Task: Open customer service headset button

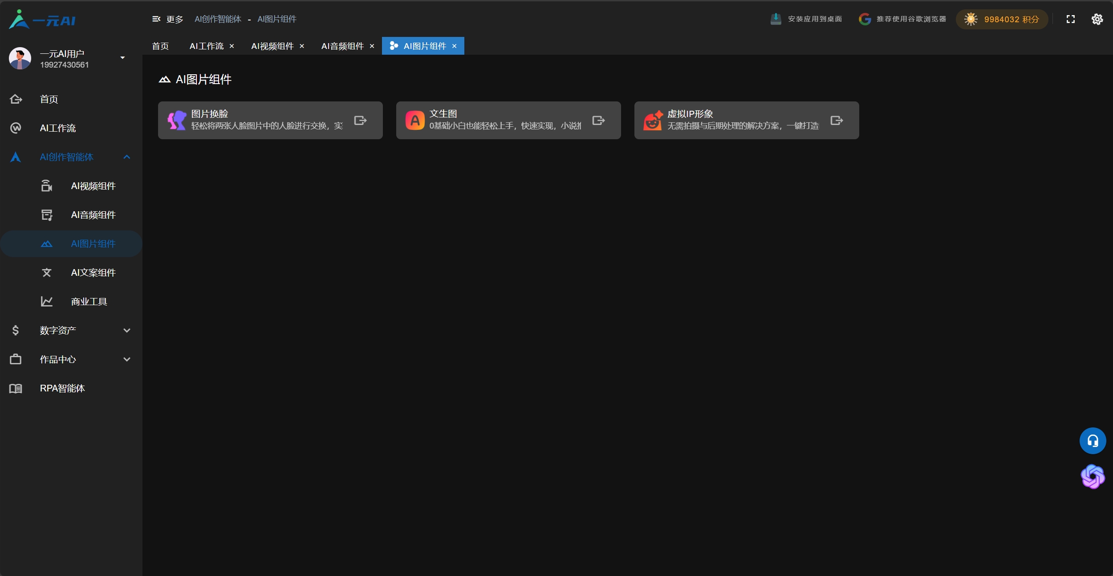Action: pyautogui.click(x=1093, y=441)
